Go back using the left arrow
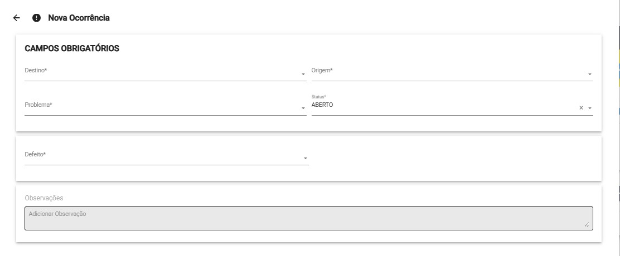The height and width of the screenshot is (256, 620). [17, 18]
